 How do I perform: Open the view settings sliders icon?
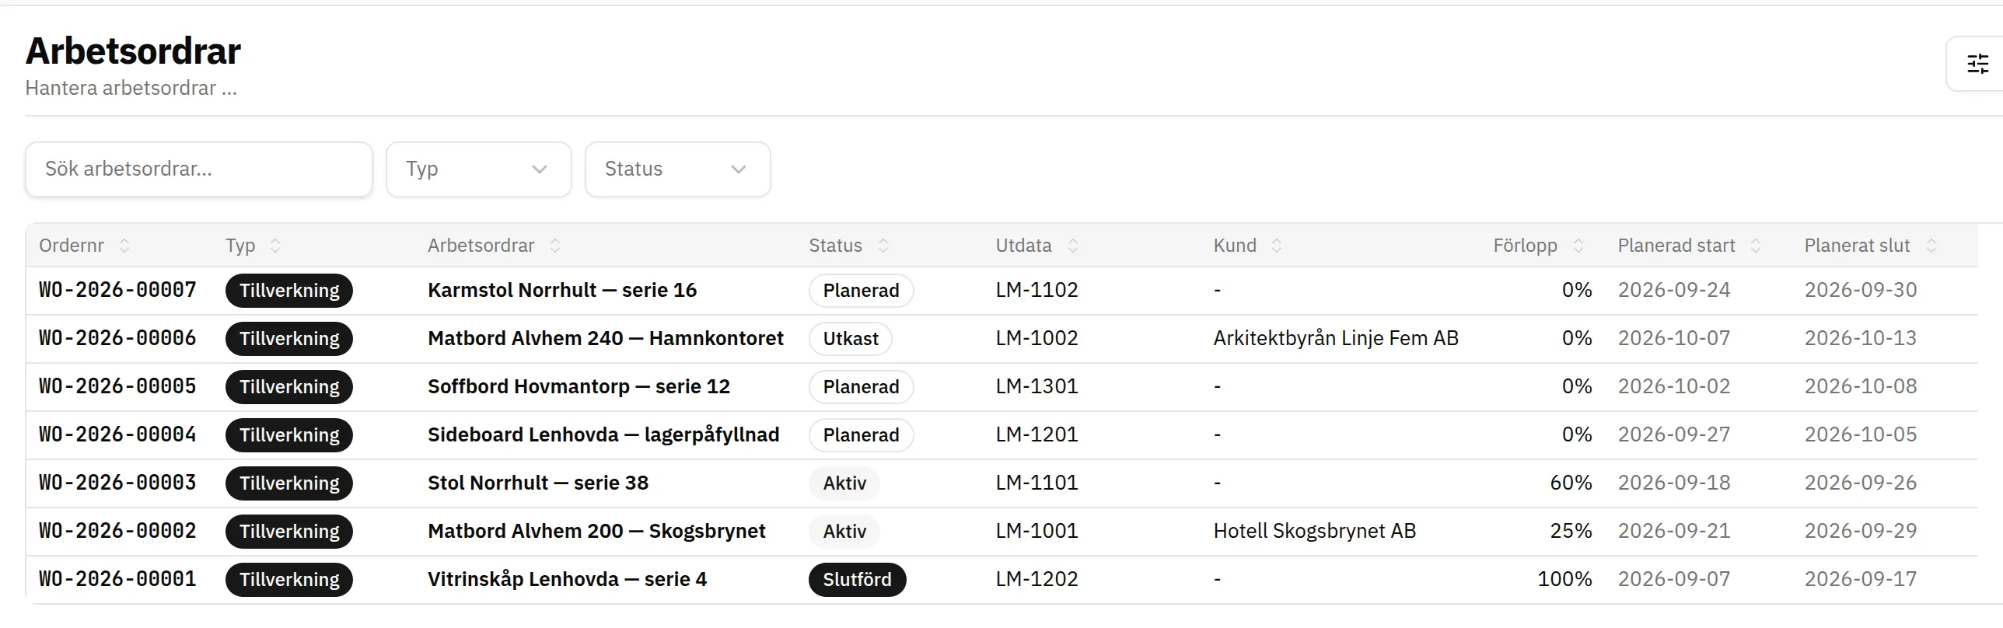pos(1977,64)
